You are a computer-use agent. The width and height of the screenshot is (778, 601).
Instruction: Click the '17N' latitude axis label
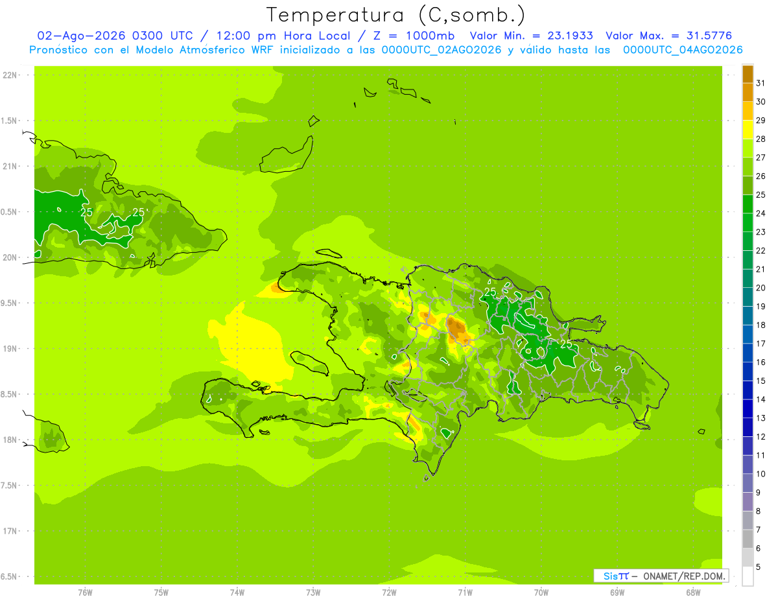pyautogui.click(x=10, y=531)
